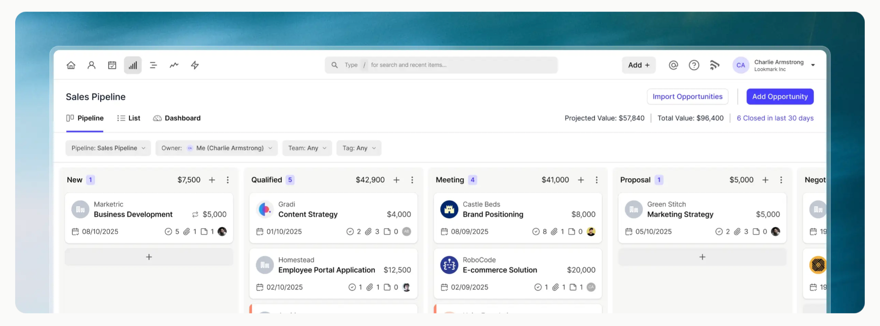
Task: Click the attachment icon on Content Strategy card
Action: tap(369, 232)
